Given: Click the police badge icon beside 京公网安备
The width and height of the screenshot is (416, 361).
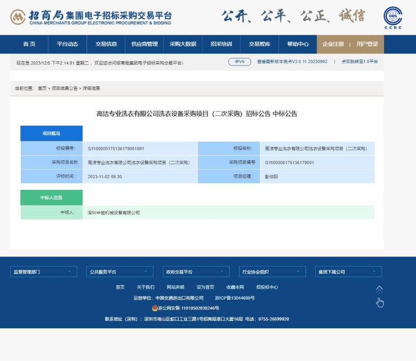Looking at the screenshot, I should pyautogui.click(x=154, y=308).
